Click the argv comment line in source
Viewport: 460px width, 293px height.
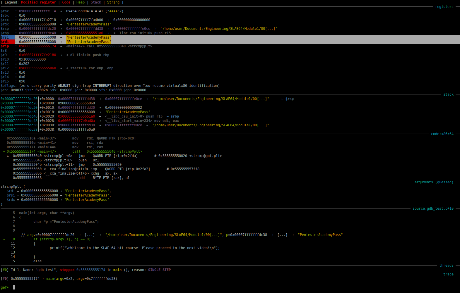tap(182, 235)
